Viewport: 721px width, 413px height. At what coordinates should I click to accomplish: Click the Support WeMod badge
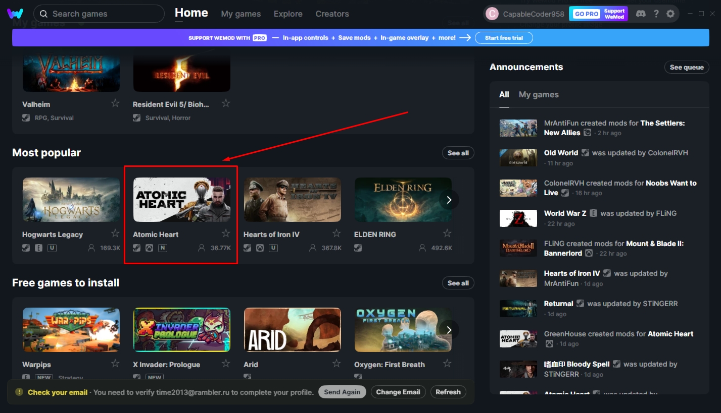point(614,14)
